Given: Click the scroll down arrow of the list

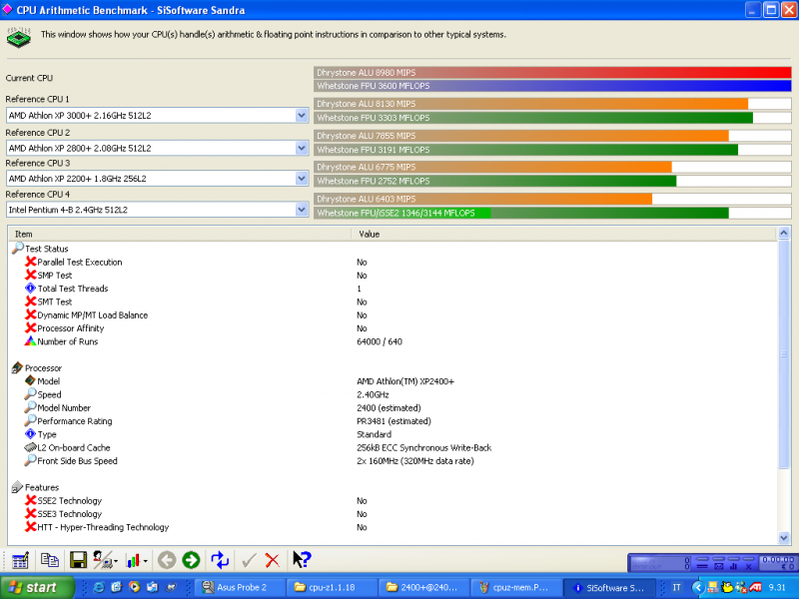Looking at the screenshot, I should (x=784, y=538).
